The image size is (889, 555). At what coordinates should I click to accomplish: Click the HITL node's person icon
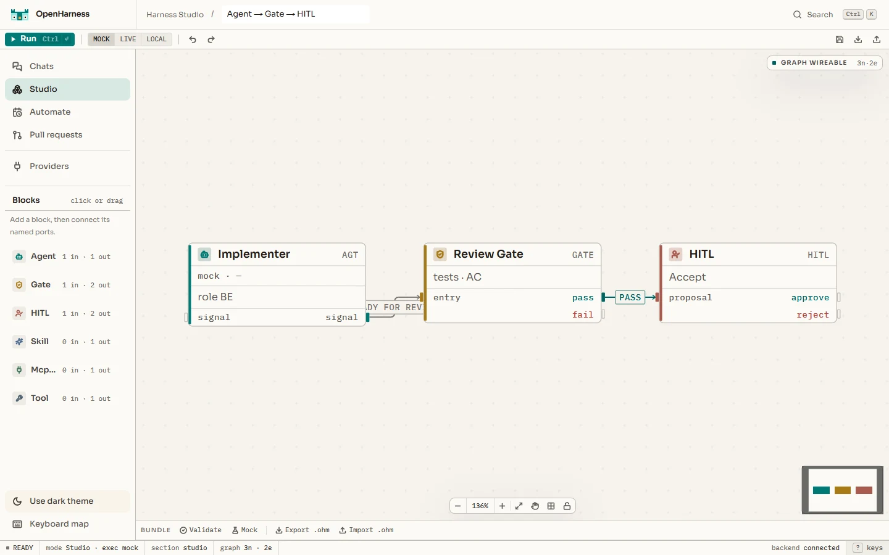[x=676, y=254]
